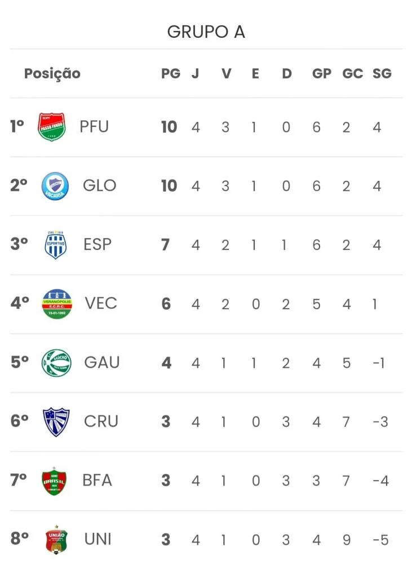Click the UNI team abbreviation
This screenshot has width=412, height=564.
pos(98,539)
